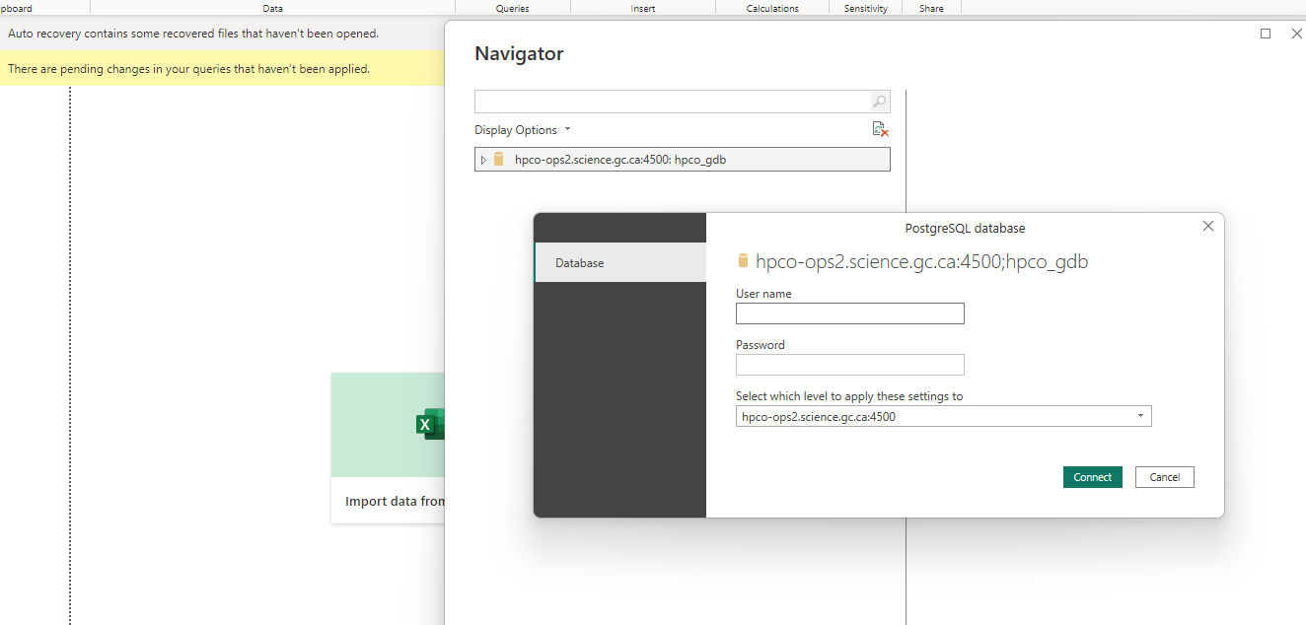Click the Sensitivity ribbon group label
This screenshot has height=625, width=1306.
(x=866, y=8)
